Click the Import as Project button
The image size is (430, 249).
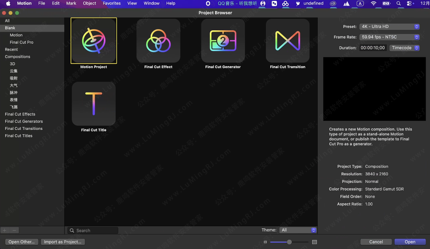pyautogui.click(x=63, y=242)
